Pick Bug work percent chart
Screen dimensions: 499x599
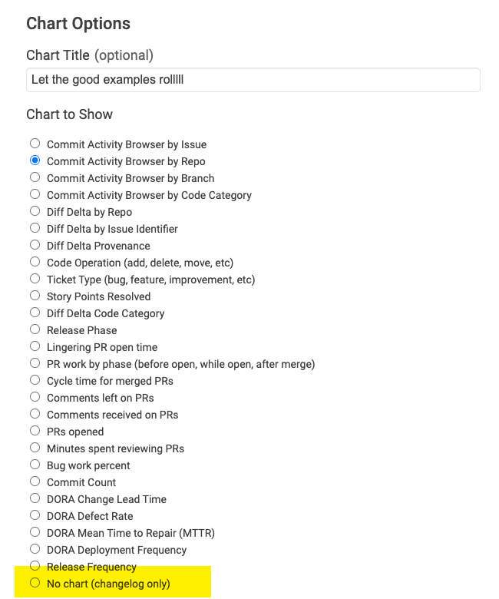click(x=35, y=465)
